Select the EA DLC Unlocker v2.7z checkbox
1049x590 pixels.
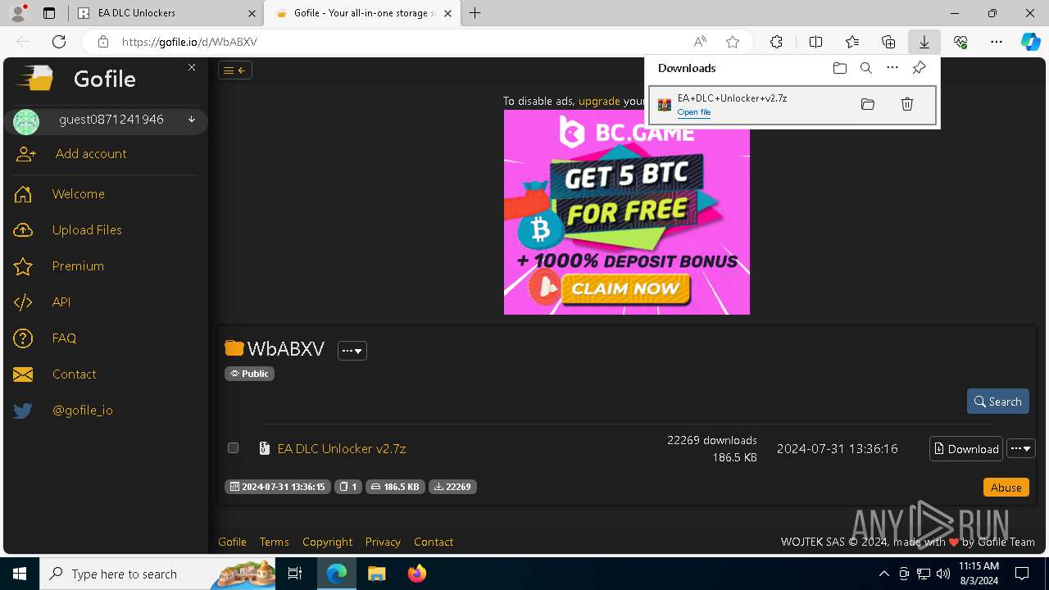[x=233, y=448]
